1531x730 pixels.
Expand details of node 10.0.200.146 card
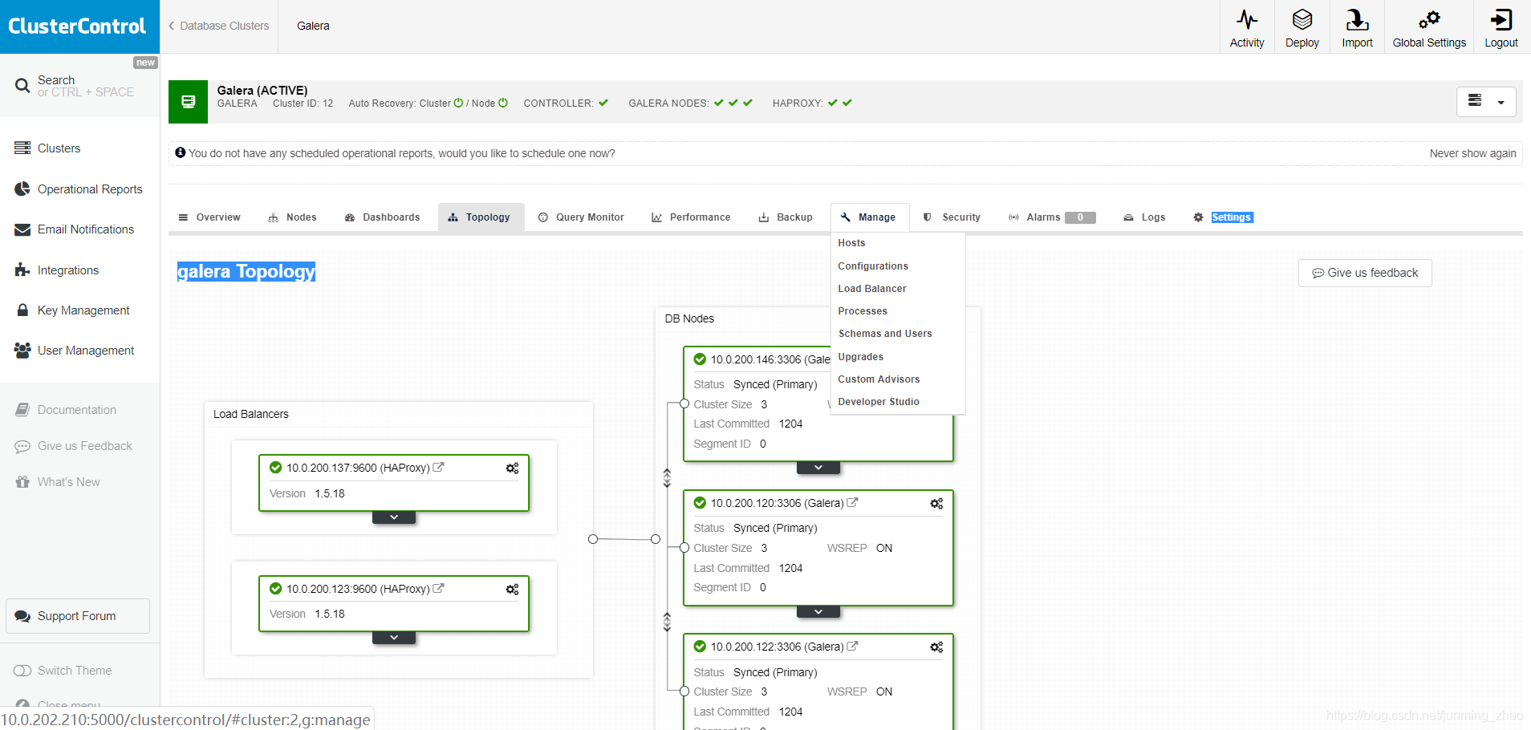tap(818, 468)
